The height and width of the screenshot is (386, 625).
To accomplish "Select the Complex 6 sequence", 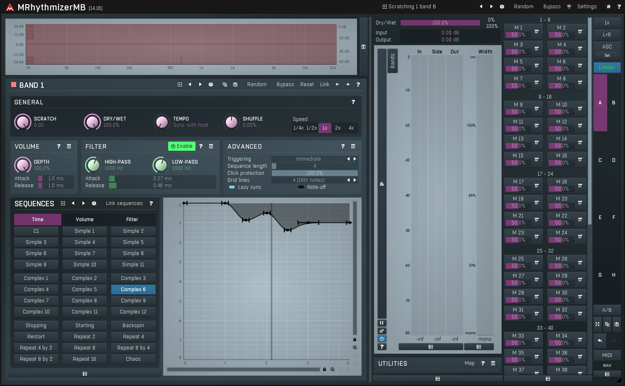I will tap(133, 289).
